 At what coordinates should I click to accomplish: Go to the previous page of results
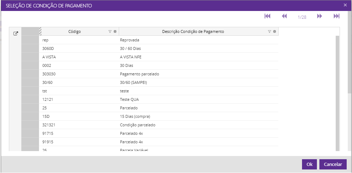tap(284, 16)
